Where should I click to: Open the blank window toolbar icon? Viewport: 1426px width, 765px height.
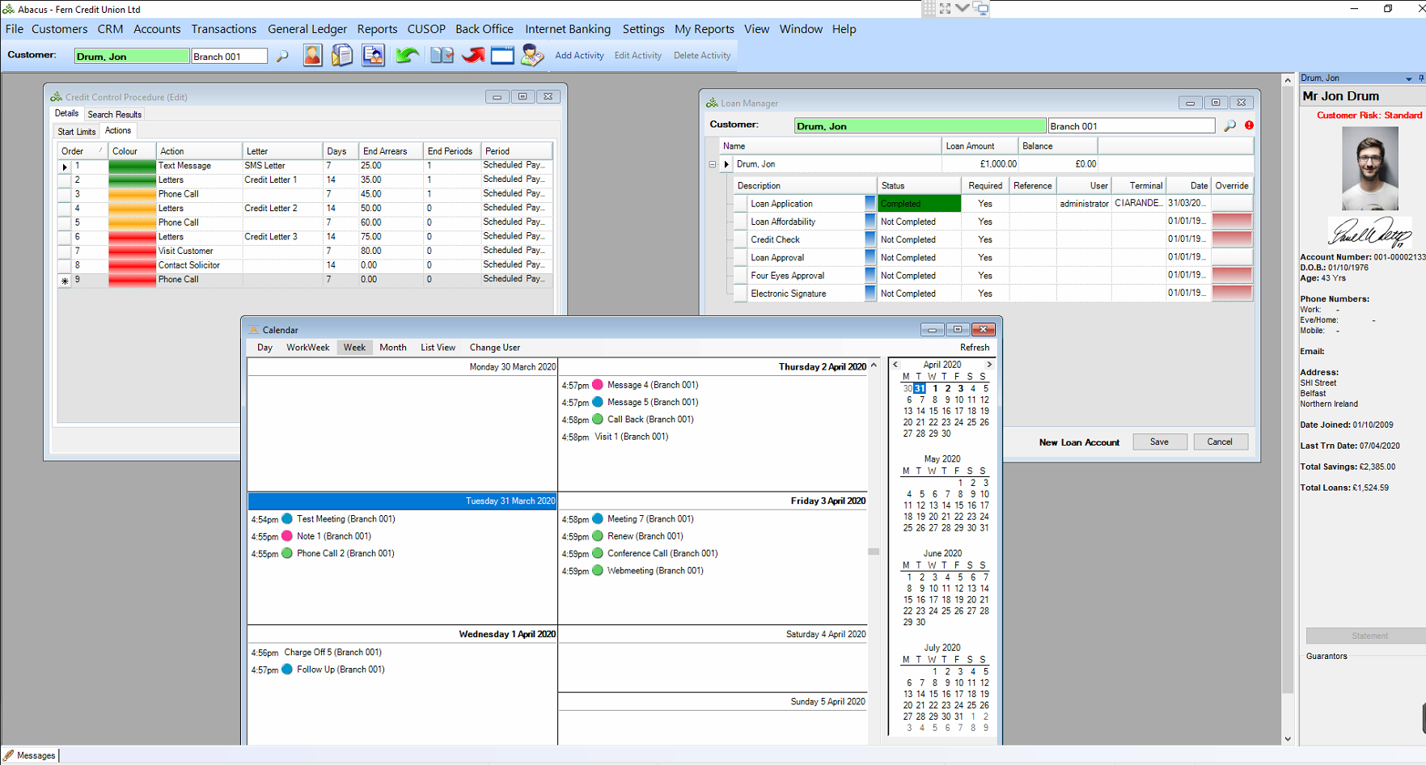tap(502, 55)
